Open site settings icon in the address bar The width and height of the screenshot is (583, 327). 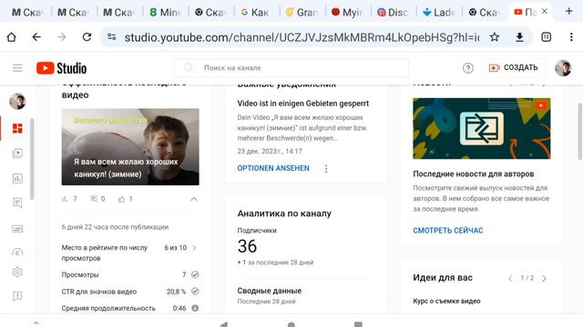[111, 37]
